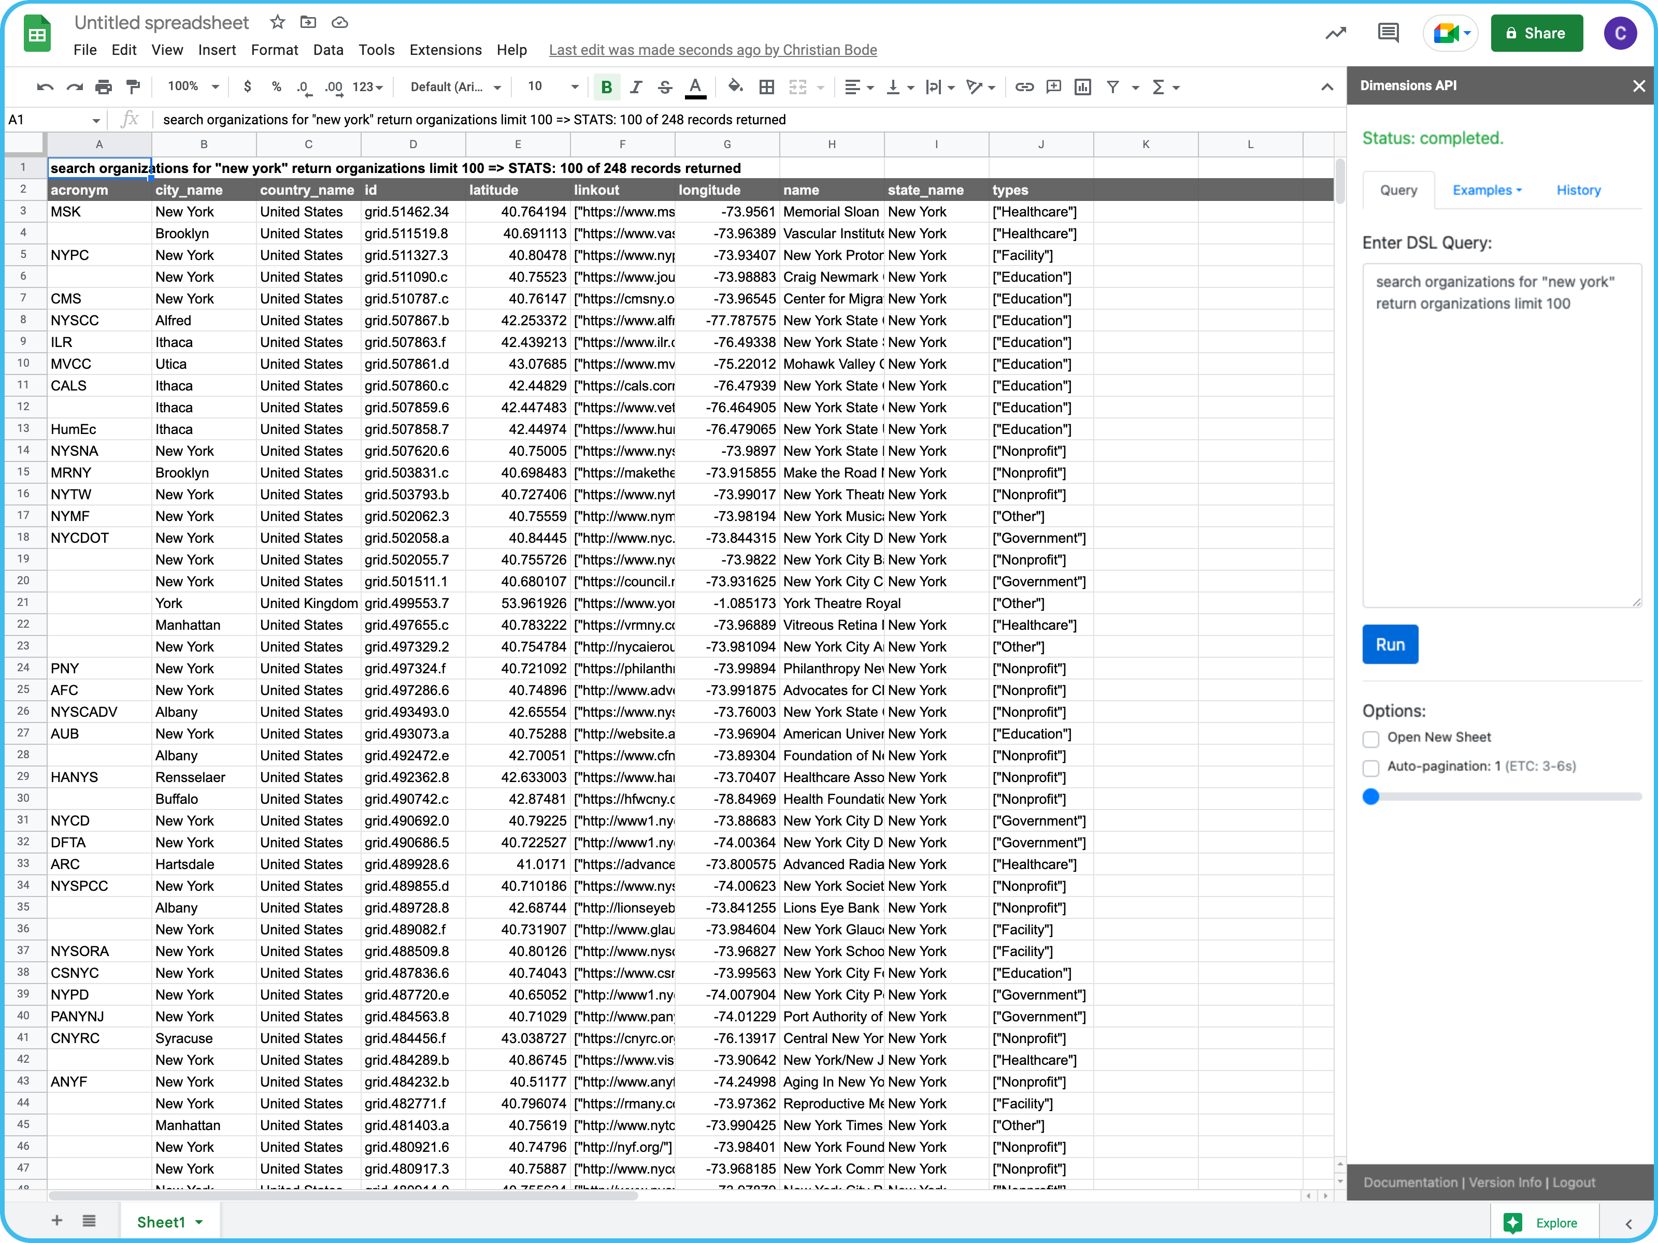Expand the Examples dropdown in sidebar
The height and width of the screenshot is (1243, 1658).
[1487, 190]
